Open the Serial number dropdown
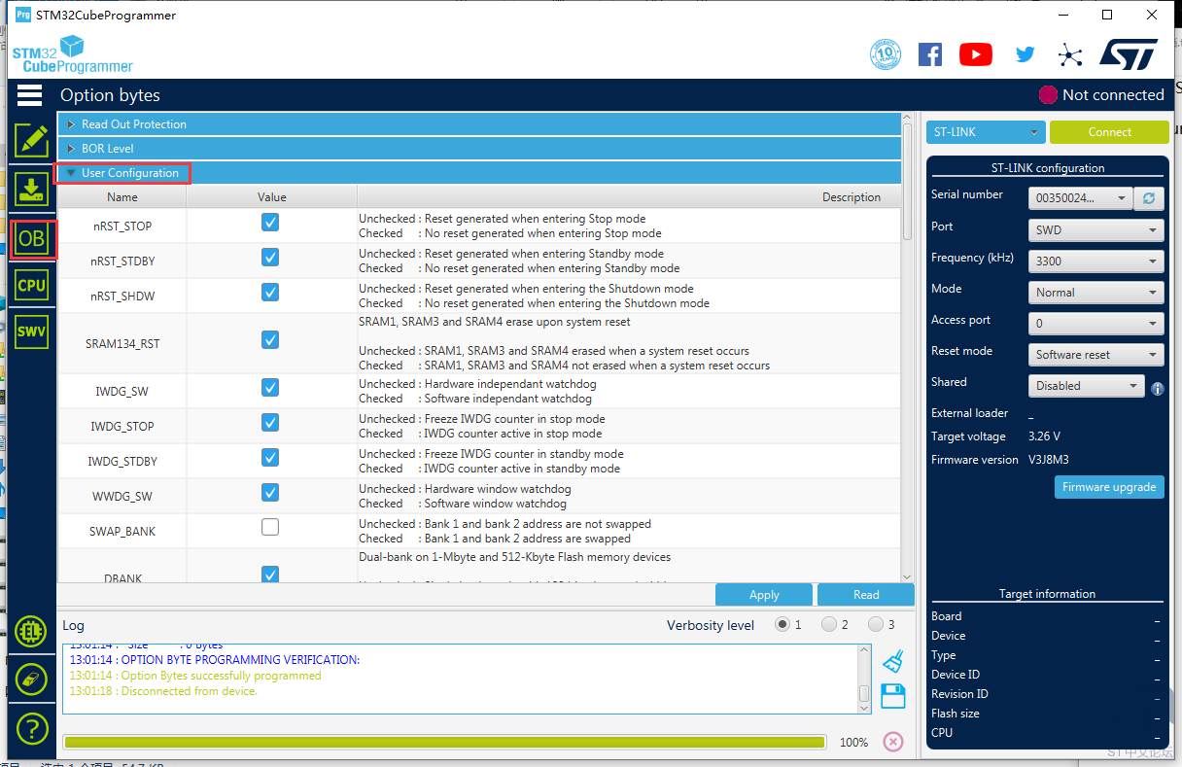 coord(1081,198)
